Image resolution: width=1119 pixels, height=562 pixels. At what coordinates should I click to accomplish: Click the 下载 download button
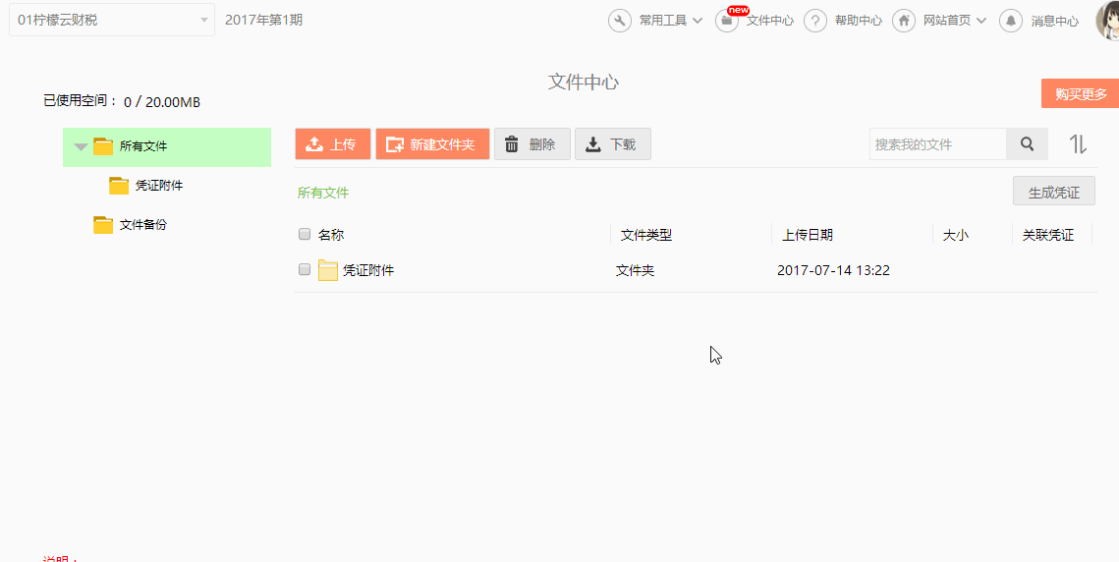(x=613, y=144)
